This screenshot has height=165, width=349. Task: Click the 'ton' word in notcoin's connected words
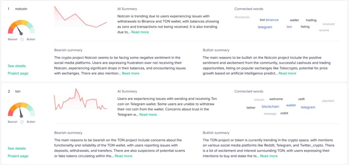[x=289, y=27]
